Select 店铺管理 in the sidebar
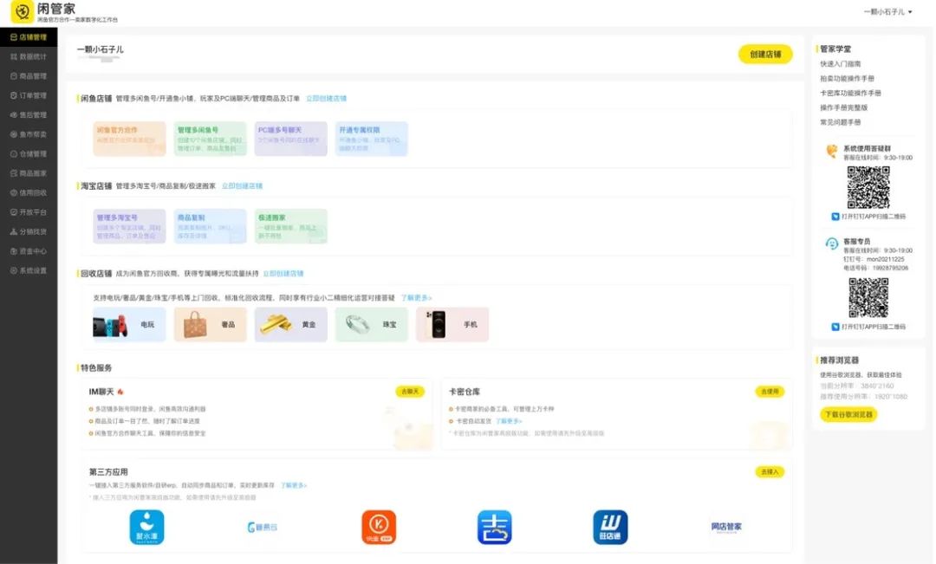The width and height of the screenshot is (936, 564). tap(29, 37)
